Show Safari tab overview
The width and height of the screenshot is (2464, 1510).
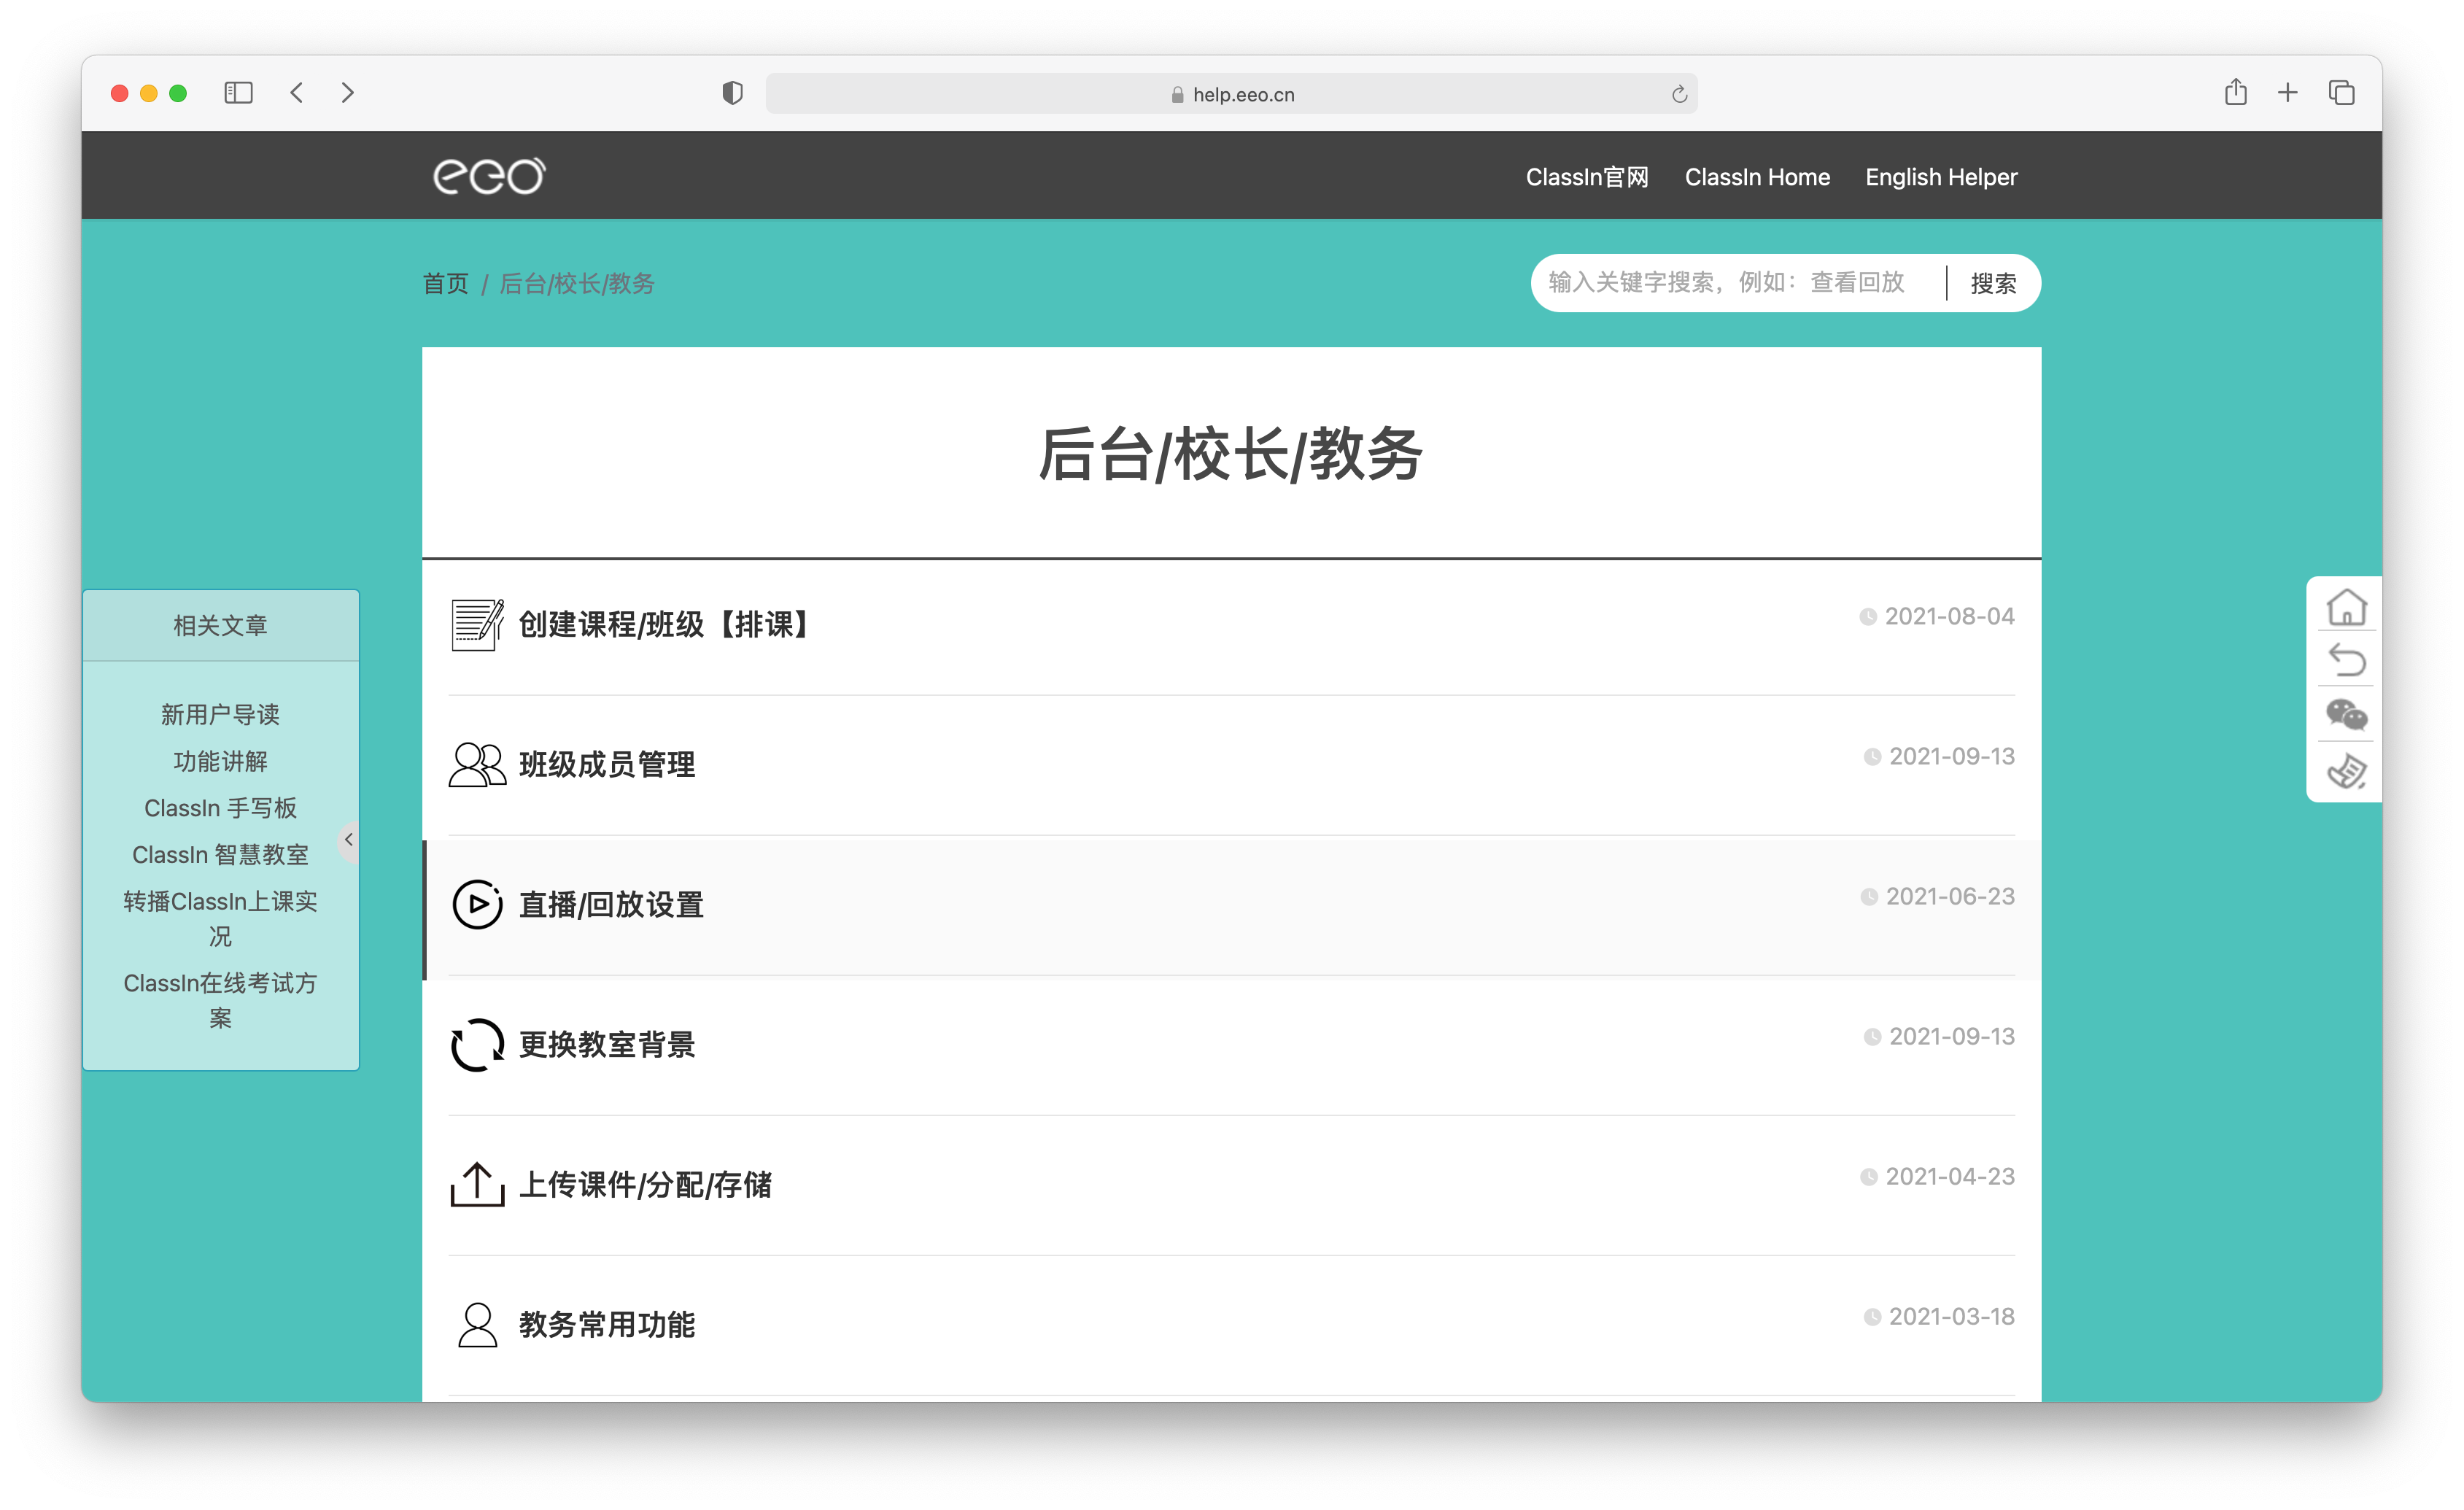(2341, 93)
